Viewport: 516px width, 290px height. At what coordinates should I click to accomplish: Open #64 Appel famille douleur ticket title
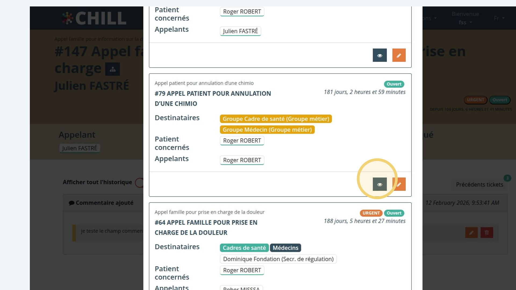(x=206, y=227)
